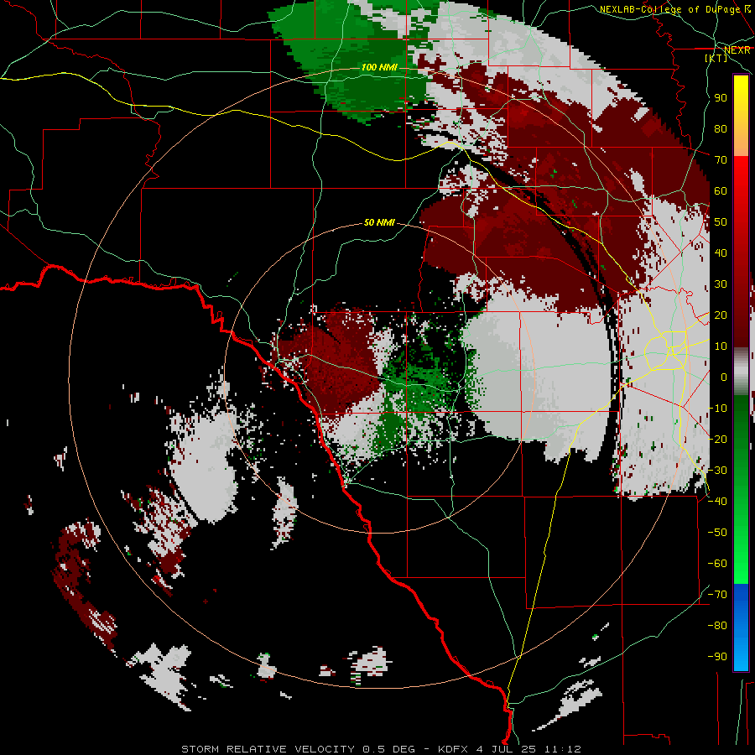The width and height of the screenshot is (755, 755).
Task: Click the "4 JUL 25" date in caption
Action: pyautogui.click(x=508, y=749)
